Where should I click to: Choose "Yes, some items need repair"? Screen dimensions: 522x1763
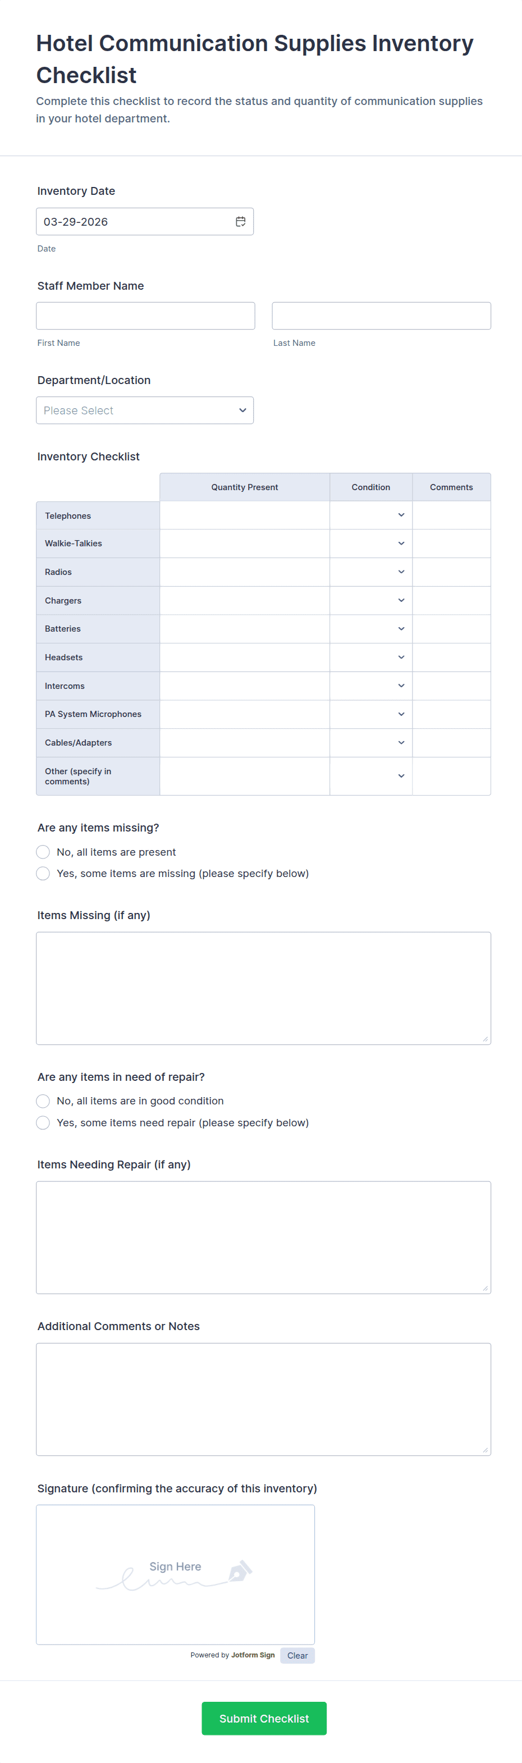[x=43, y=1123]
